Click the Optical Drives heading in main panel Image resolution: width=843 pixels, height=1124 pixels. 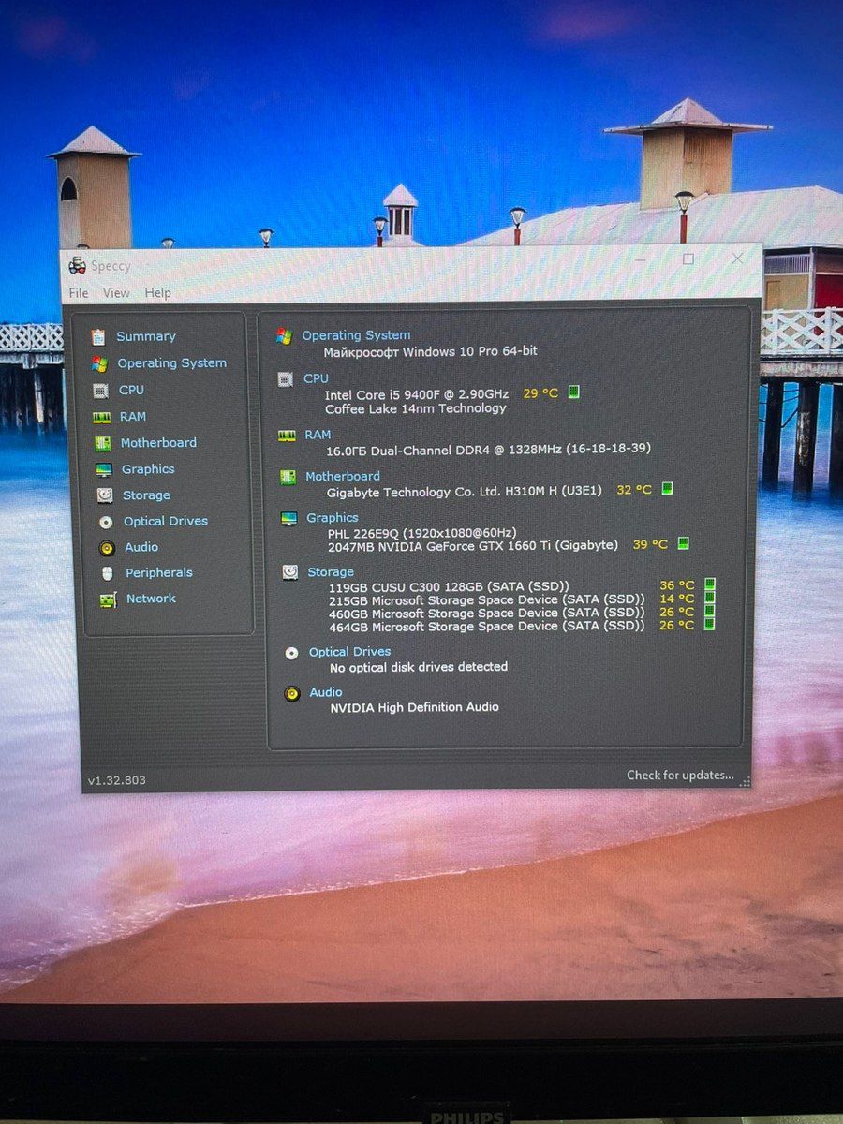click(x=350, y=653)
